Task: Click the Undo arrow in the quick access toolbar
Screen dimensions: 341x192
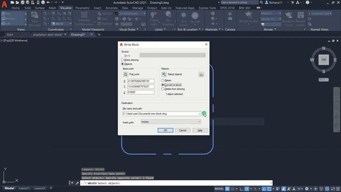Action: [48, 2]
